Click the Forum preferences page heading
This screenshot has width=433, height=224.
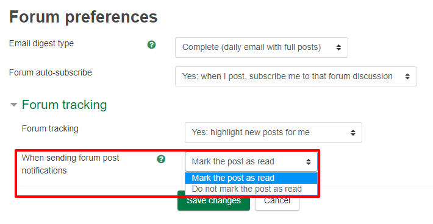pyautogui.click(x=84, y=17)
